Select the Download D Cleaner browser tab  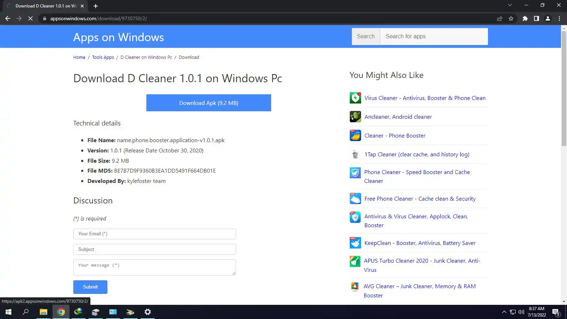coord(46,6)
